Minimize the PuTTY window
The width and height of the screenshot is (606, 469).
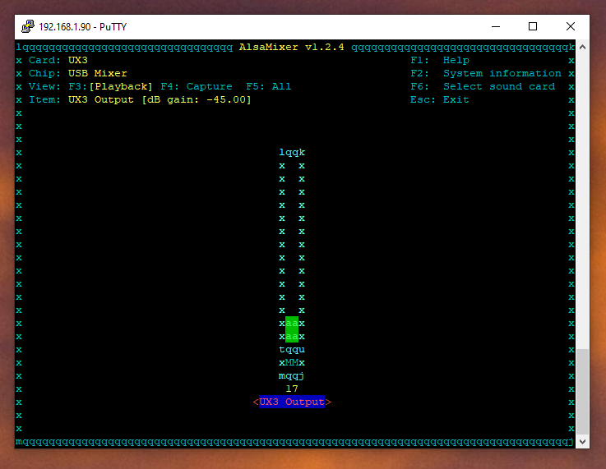coord(494,26)
